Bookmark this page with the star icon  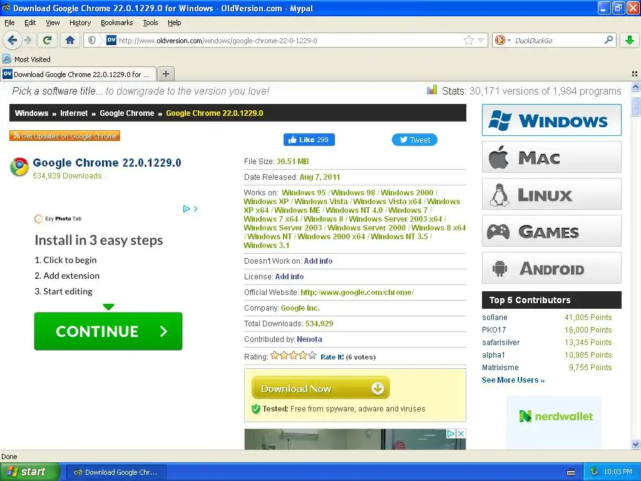coord(468,40)
